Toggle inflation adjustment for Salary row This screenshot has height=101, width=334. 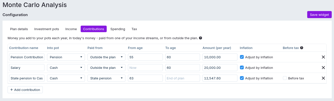242,68
